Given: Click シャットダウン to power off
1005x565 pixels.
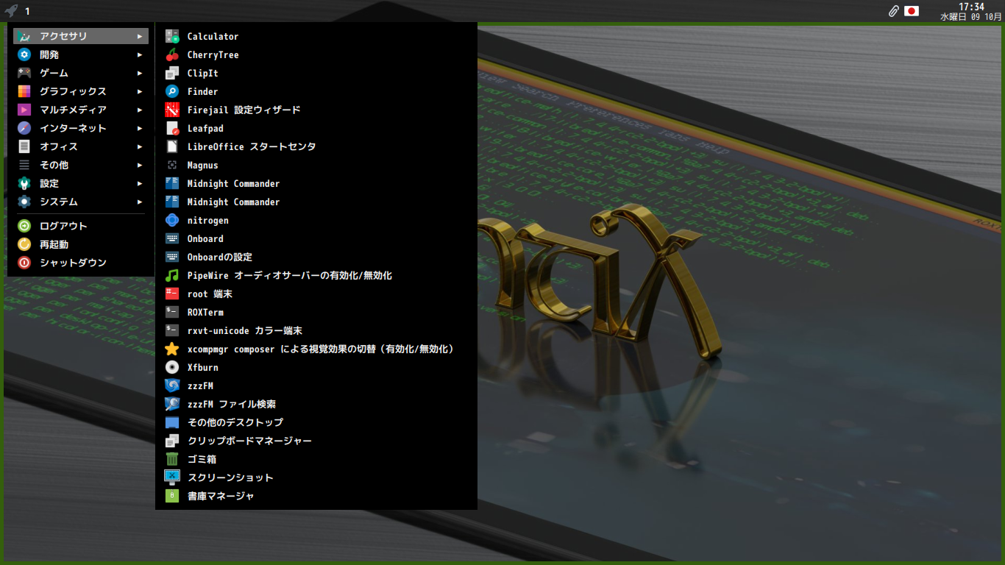Looking at the screenshot, I should click(81, 263).
